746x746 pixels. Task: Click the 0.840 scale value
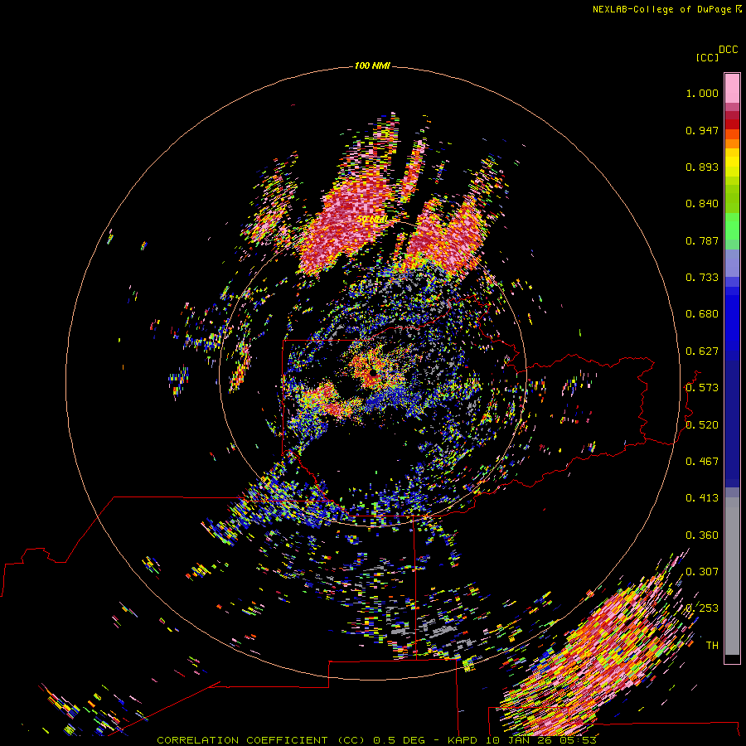[x=702, y=204]
